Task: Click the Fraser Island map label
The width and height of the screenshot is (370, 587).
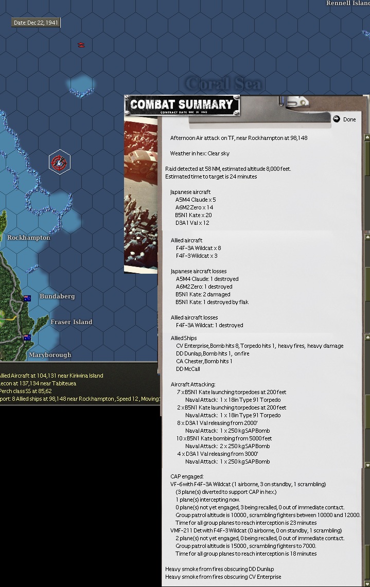Action: tap(71, 322)
